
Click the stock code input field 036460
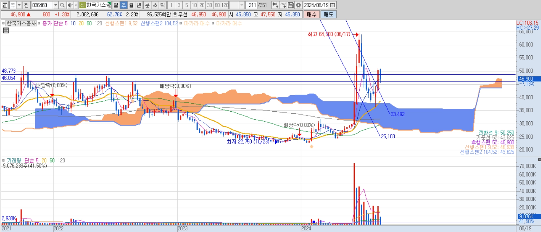coord(42,5)
